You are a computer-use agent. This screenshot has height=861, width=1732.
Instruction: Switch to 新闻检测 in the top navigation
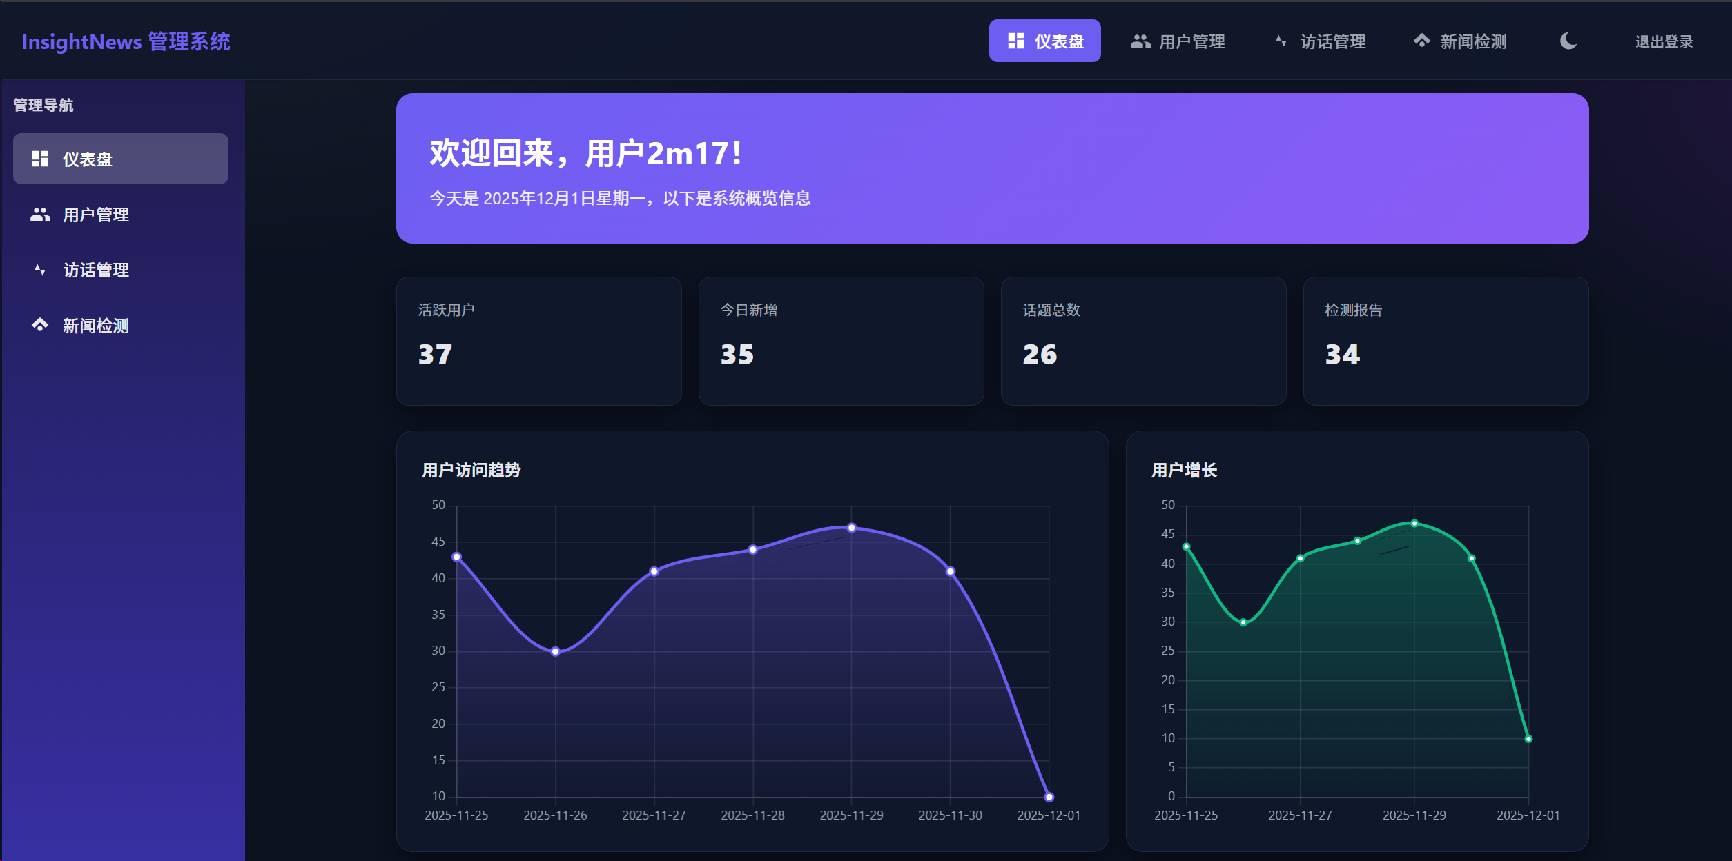click(1472, 41)
